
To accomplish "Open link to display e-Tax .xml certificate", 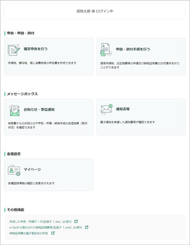I will (46, 227).
